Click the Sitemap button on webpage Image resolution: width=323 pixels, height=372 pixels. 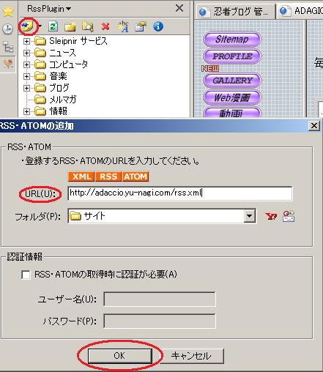[x=232, y=40]
